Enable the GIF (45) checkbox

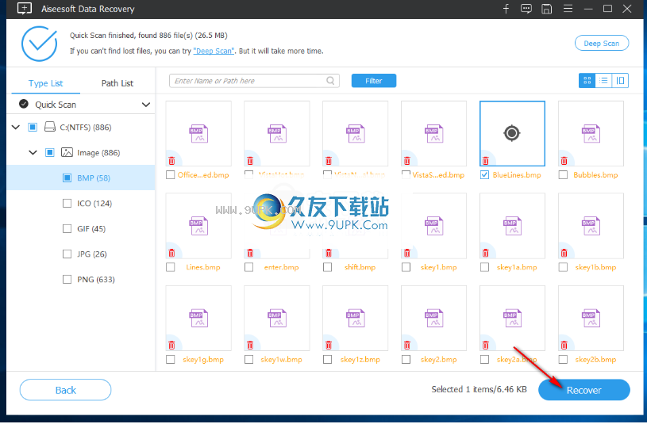pos(67,228)
